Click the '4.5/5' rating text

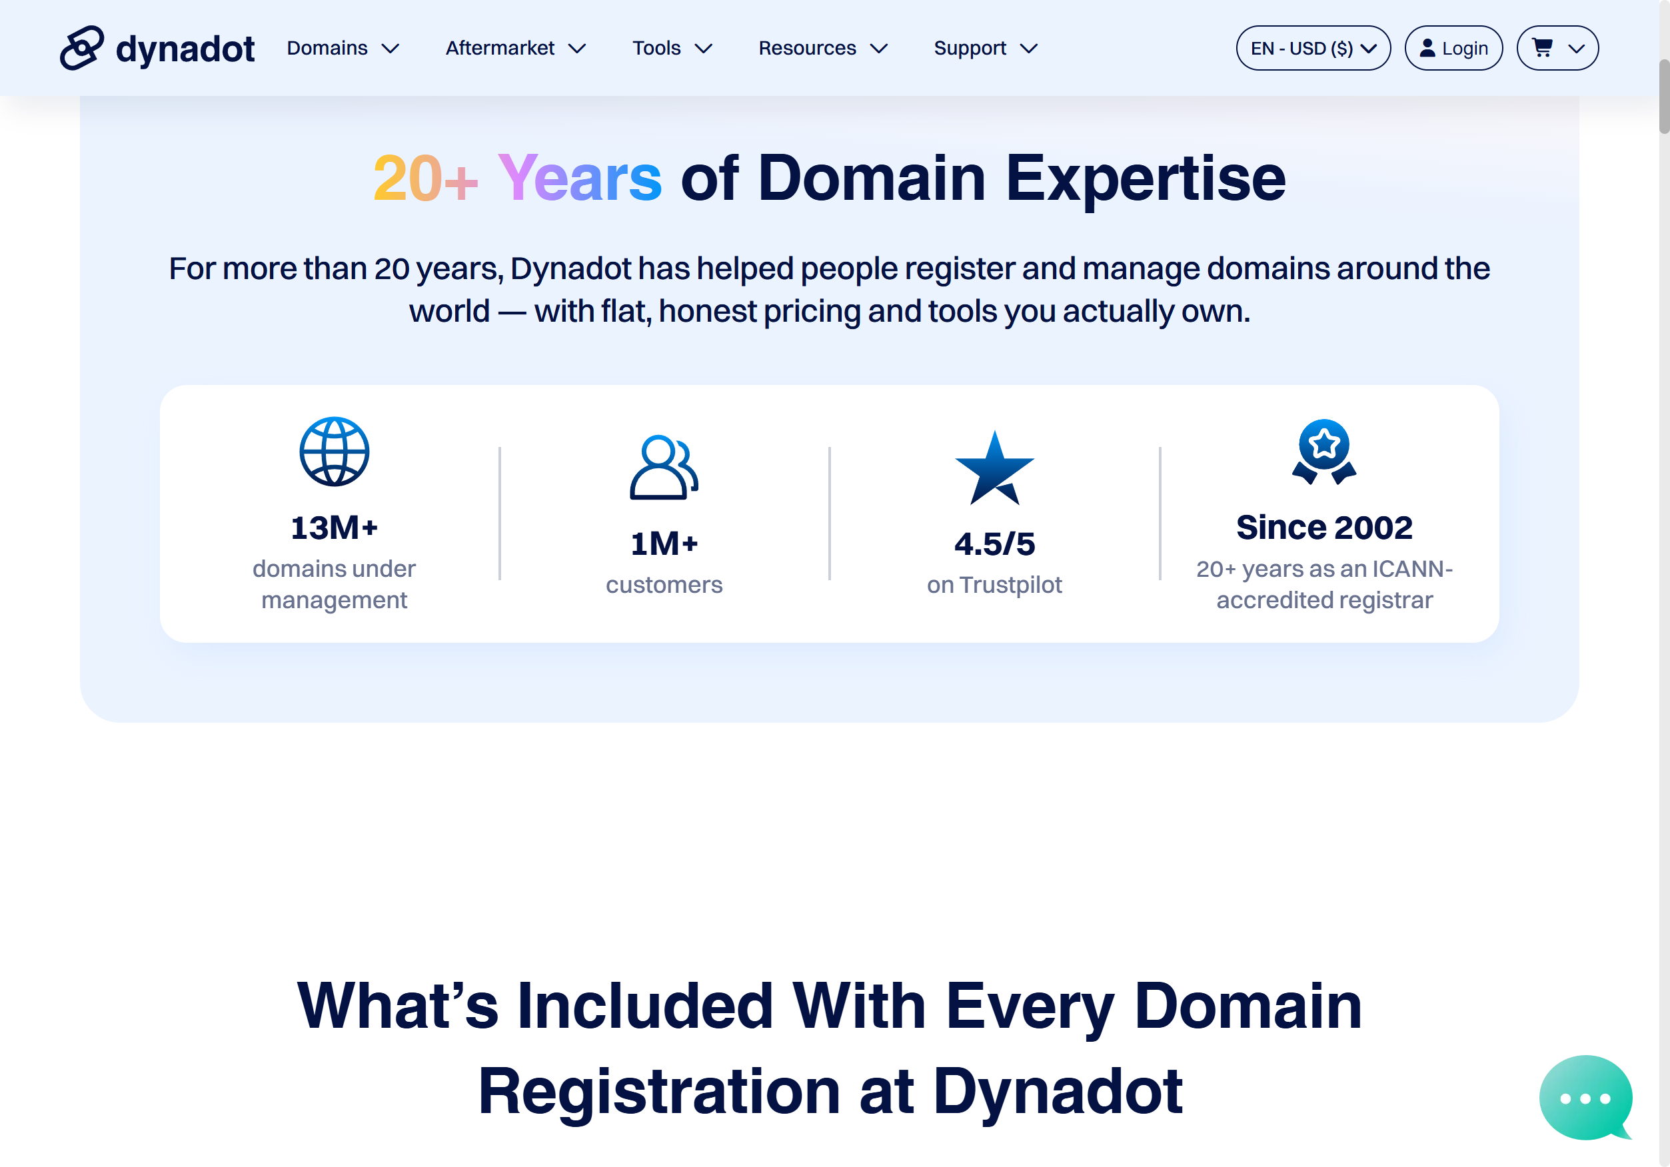click(994, 544)
